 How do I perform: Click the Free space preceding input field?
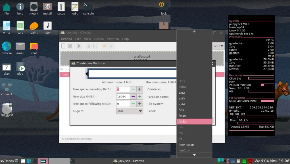[123, 89]
